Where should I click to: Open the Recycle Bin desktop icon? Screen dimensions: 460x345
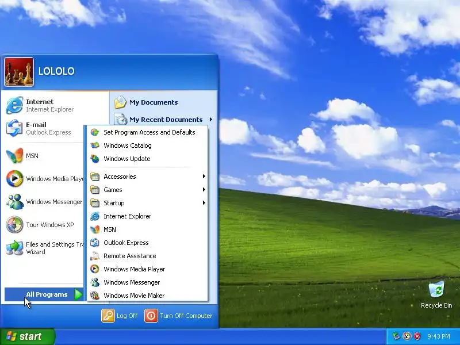tap(436, 289)
